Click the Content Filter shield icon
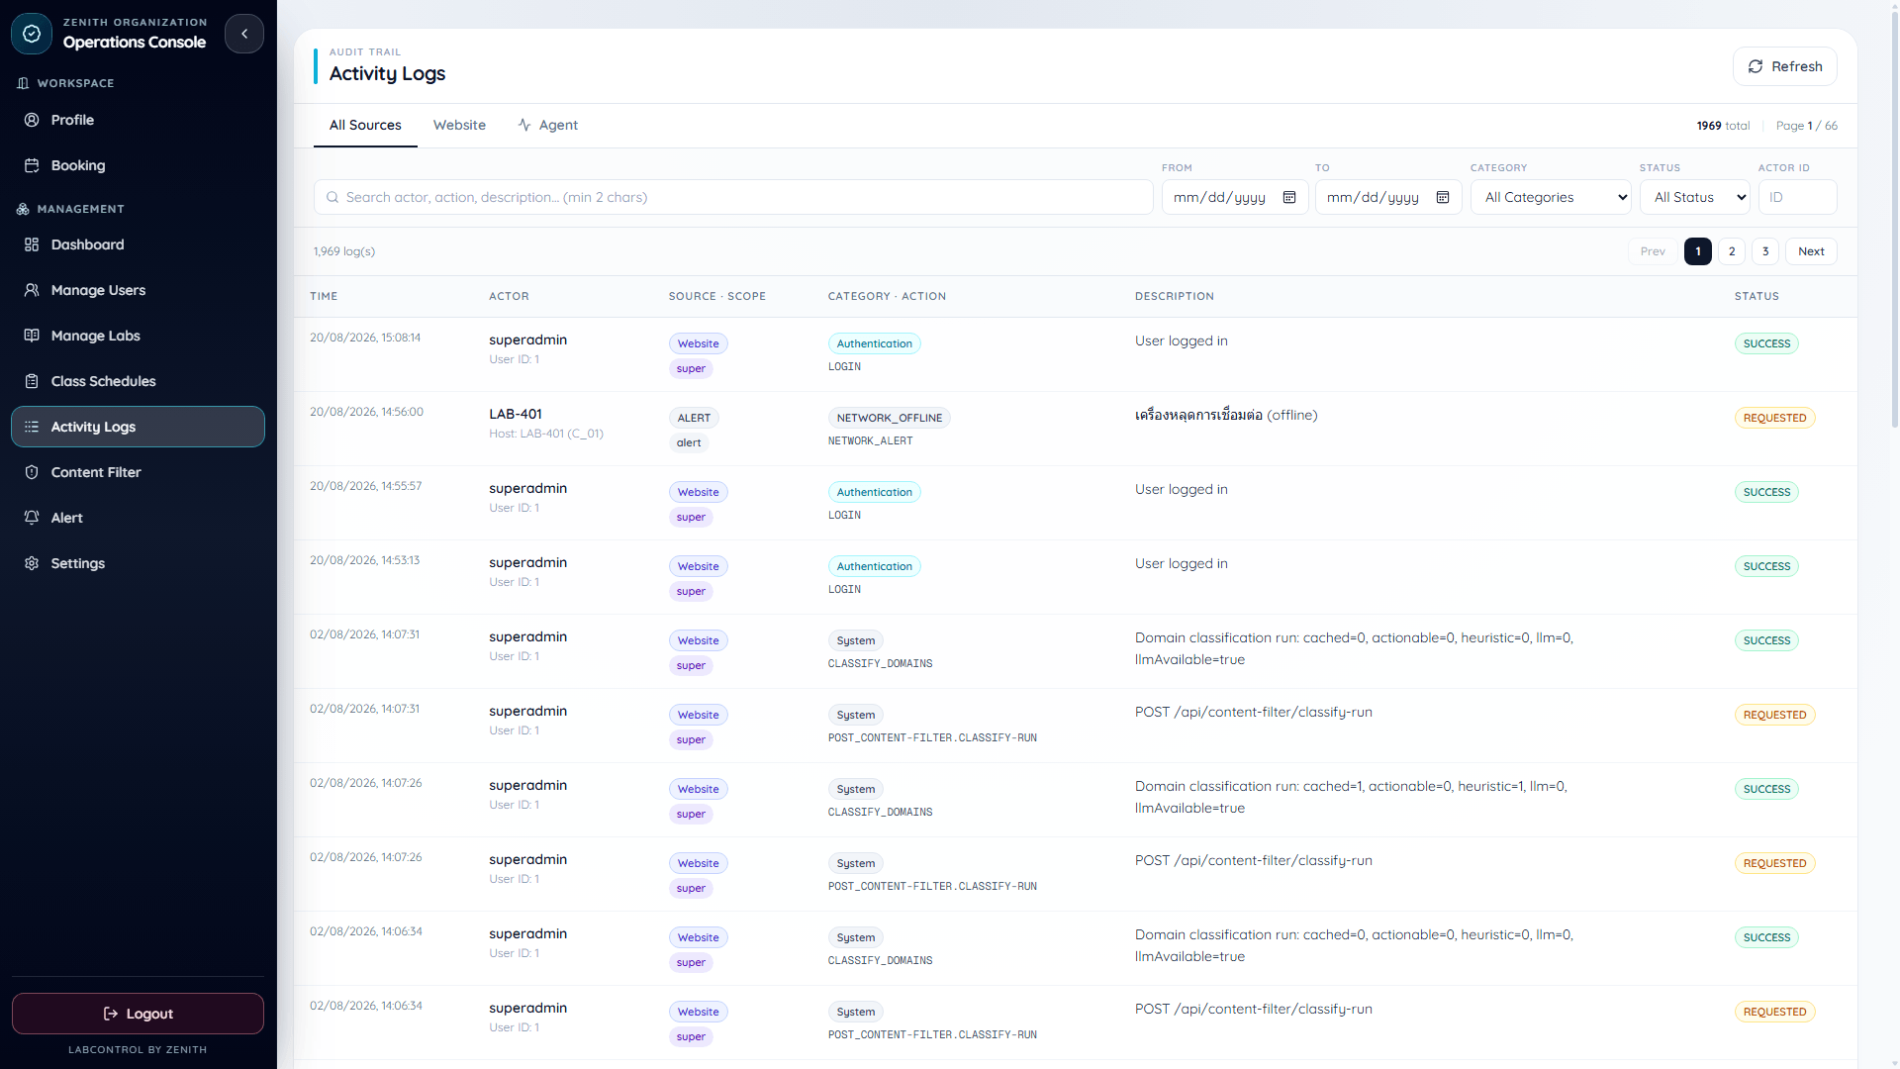The height and width of the screenshot is (1069, 1900). (x=32, y=472)
